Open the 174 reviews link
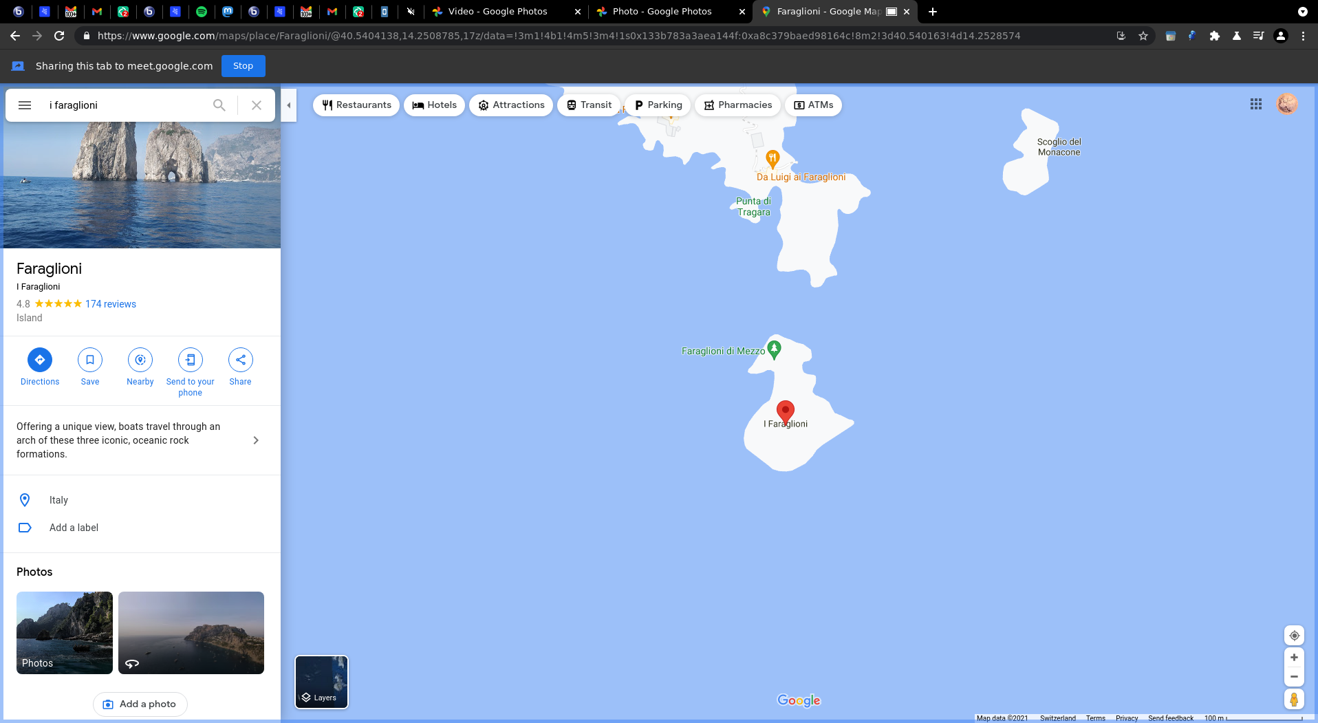The width and height of the screenshot is (1318, 723). coord(111,304)
